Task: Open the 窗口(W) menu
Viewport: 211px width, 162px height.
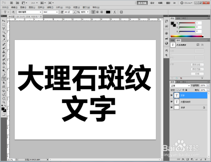Action: [86, 7]
